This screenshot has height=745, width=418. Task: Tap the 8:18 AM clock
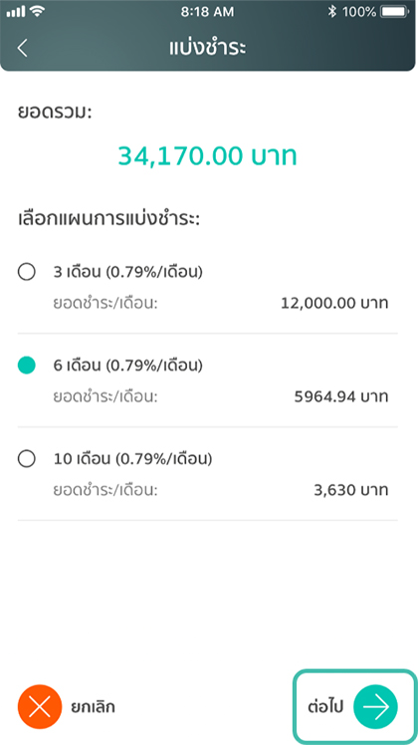point(208,12)
